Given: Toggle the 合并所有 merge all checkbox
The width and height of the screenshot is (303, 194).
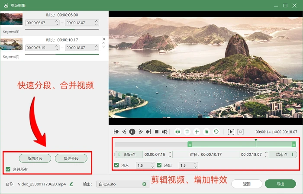Looking at the screenshot, I should tap(8, 169).
